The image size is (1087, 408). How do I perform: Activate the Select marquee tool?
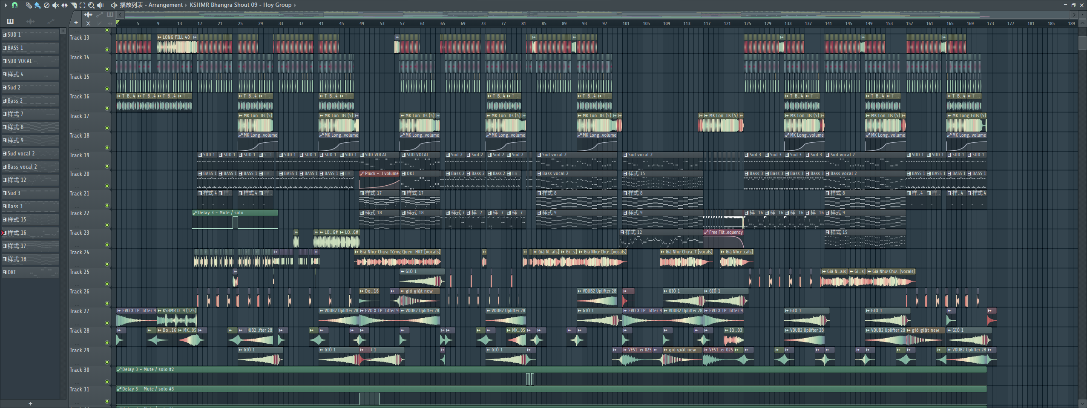pos(82,5)
